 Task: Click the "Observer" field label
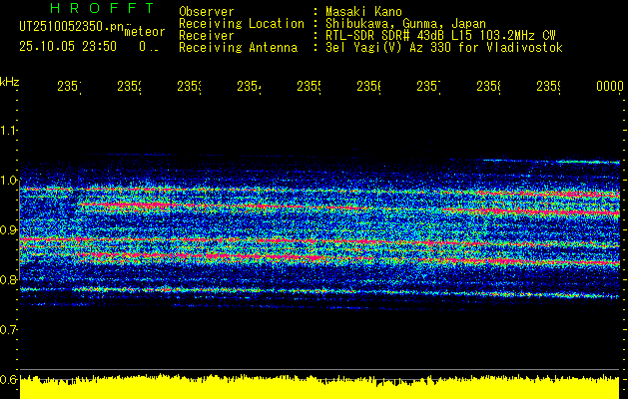pos(207,11)
